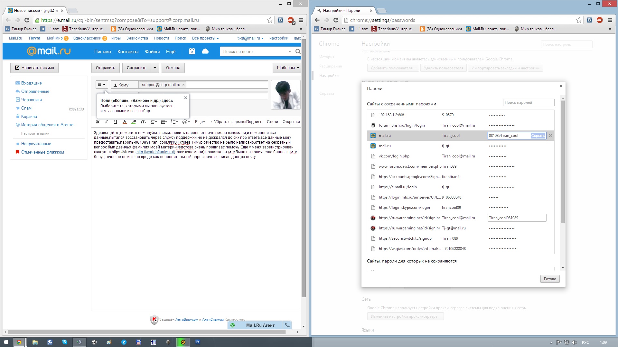
Task: Remove support@corp.mail.ru recipient chip
Action: tap(183, 85)
